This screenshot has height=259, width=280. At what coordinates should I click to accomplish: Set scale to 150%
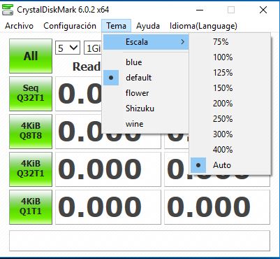coord(230,88)
